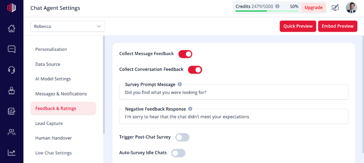Open the chat bubble icon in sidebar
Image resolution: width=364 pixels, height=163 pixels.
coord(11,49)
